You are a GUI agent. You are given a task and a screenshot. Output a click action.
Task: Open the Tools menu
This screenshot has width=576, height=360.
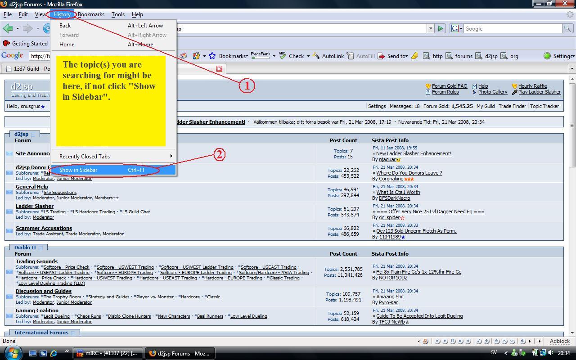click(118, 14)
